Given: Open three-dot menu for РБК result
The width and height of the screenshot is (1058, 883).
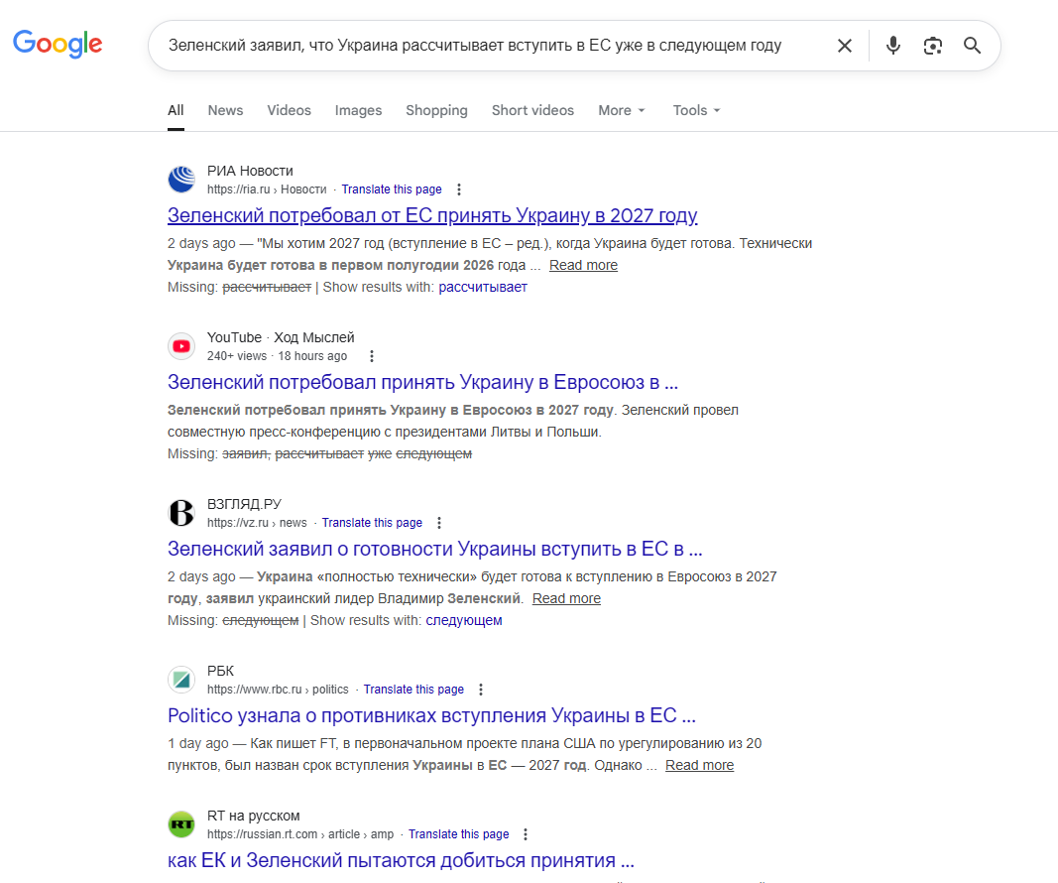Looking at the screenshot, I should 481,690.
